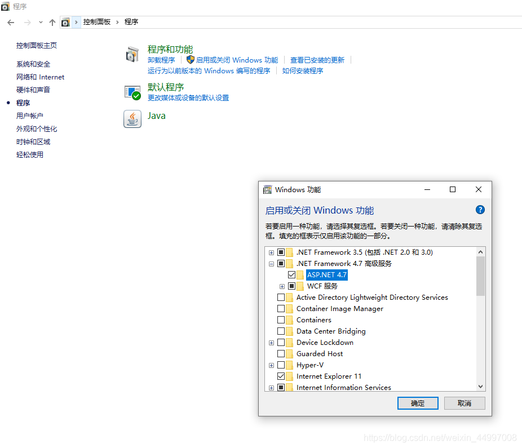This screenshot has height=448, width=522.
Task: Uncheck the ASP.NET 4.7 checkbox
Action: point(291,275)
